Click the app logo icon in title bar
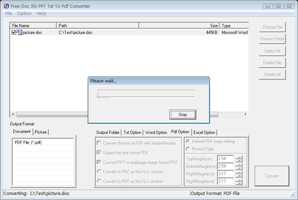The width and height of the screenshot is (298, 200). click(x=6, y=6)
